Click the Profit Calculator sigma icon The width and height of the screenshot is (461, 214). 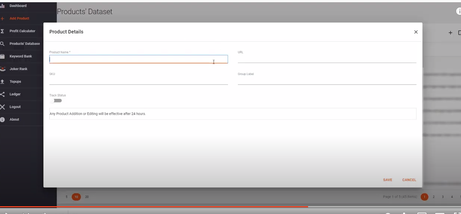coord(2,31)
